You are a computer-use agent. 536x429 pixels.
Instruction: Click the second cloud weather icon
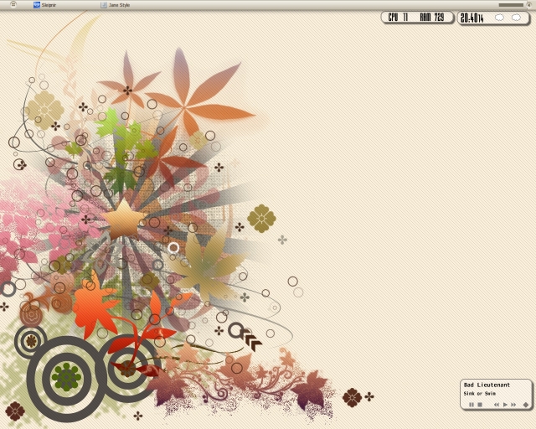516,18
